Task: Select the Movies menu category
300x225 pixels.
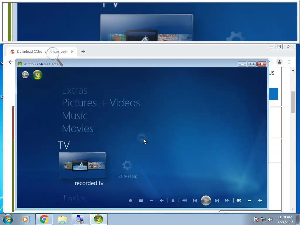Action: [78, 128]
